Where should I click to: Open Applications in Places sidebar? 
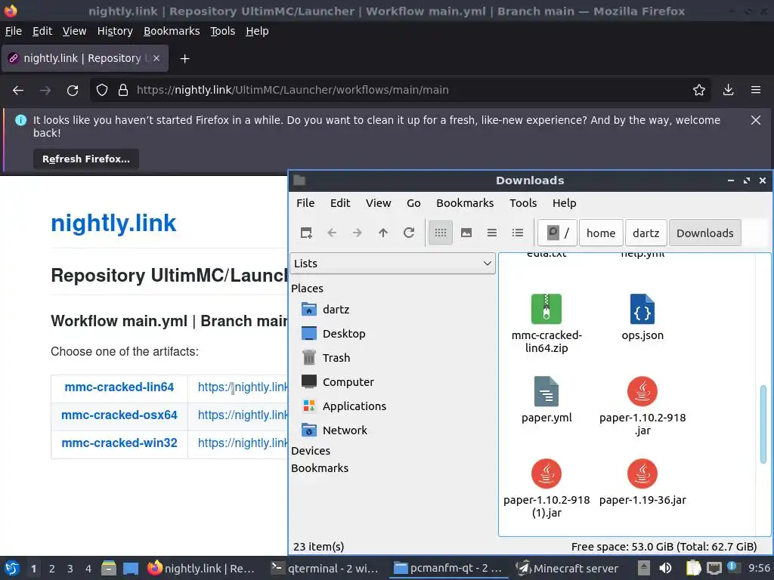coord(344,406)
